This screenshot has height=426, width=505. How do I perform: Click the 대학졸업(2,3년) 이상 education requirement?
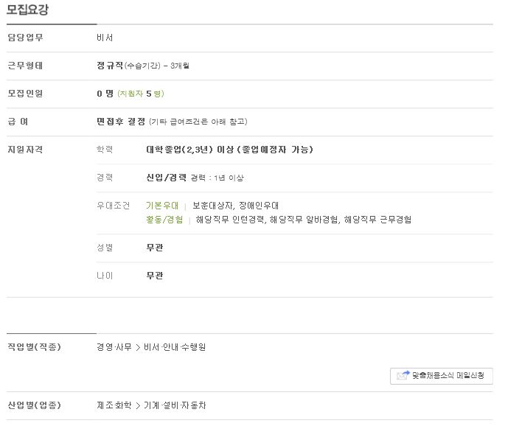pyautogui.click(x=189, y=150)
